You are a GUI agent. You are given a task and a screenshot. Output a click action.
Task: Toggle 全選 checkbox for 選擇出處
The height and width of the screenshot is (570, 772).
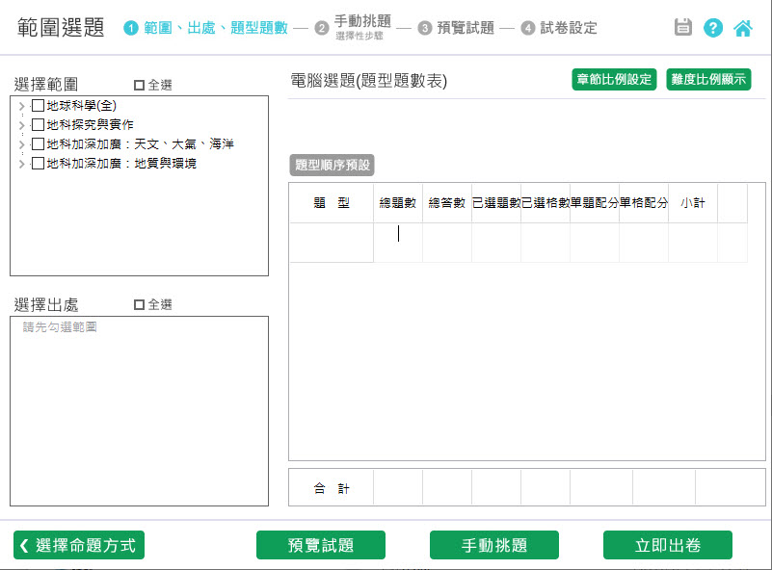point(139,304)
